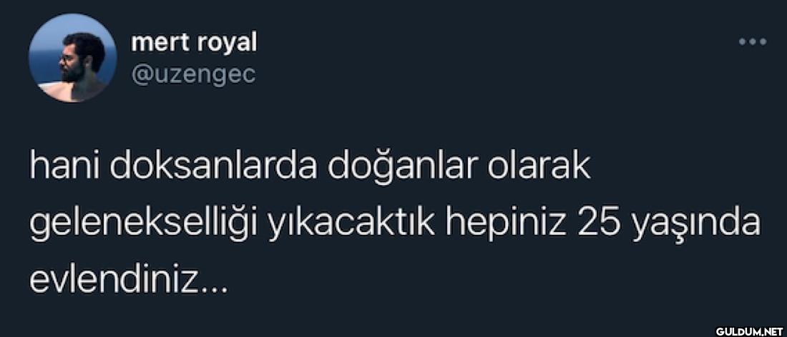Click the middle dot of the options icon
Viewport: 787px width, 337px height.
(x=753, y=42)
